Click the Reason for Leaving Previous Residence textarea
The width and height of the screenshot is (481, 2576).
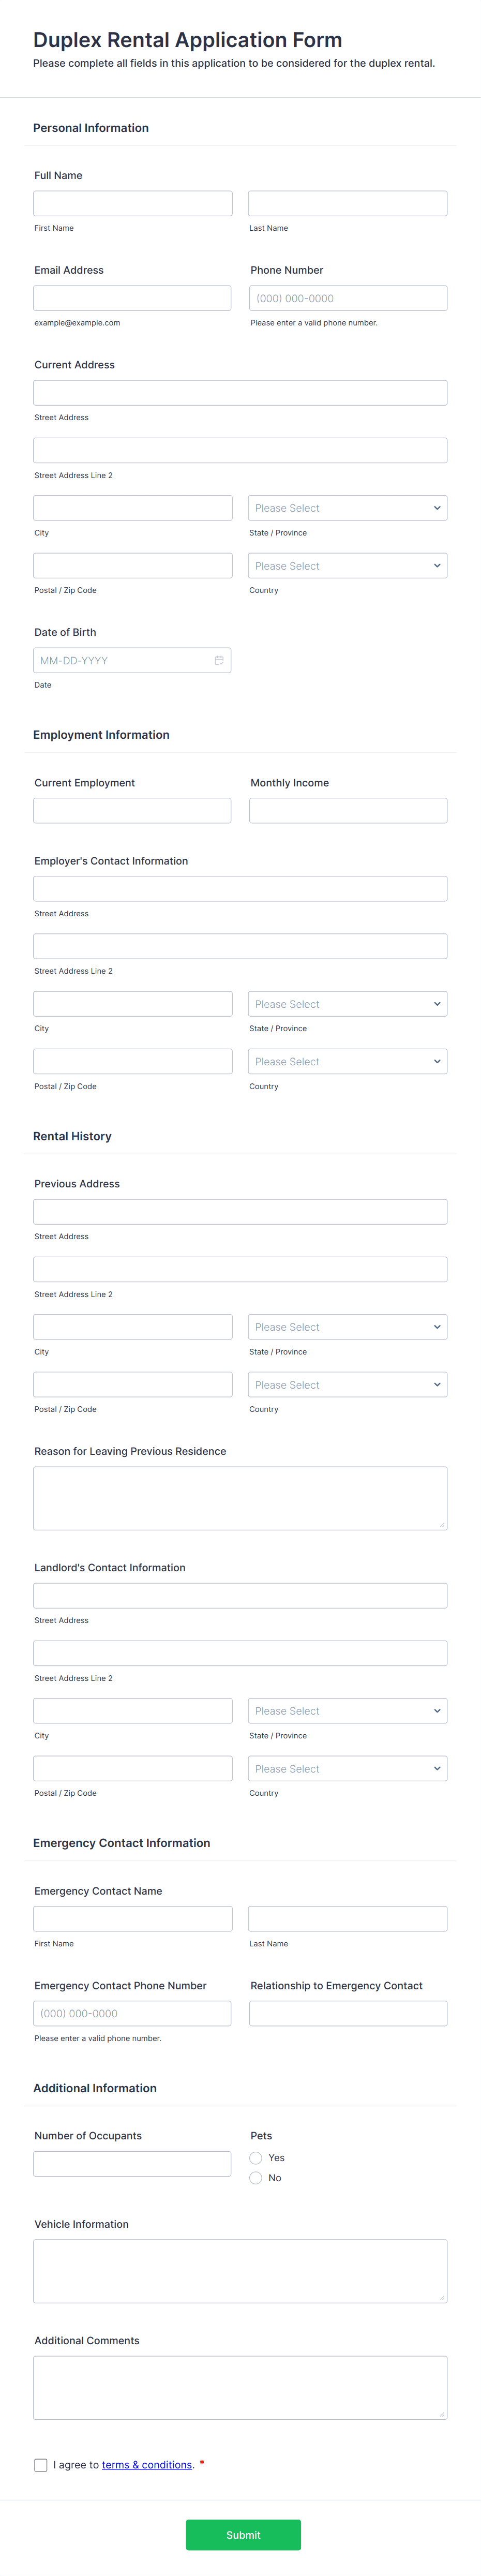(x=240, y=1497)
